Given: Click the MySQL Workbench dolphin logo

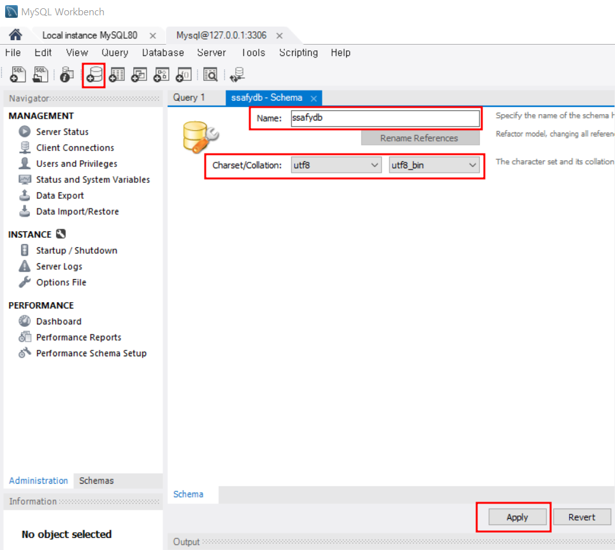Looking at the screenshot, I should click(11, 11).
